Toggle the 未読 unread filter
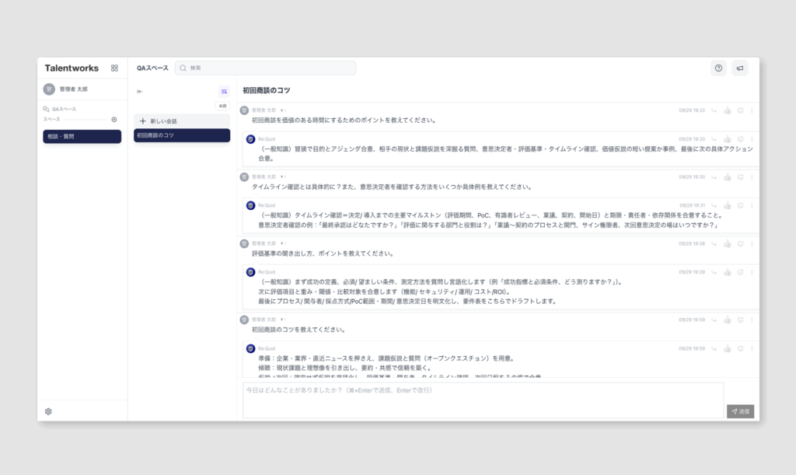 [x=222, y=106]
